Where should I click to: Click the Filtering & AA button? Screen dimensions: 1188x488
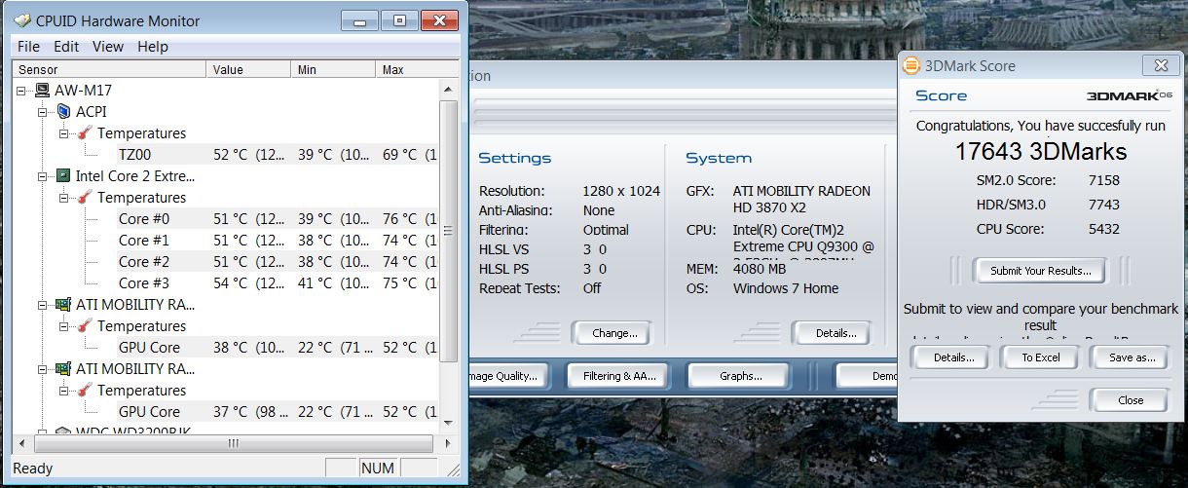pos(619,376)
